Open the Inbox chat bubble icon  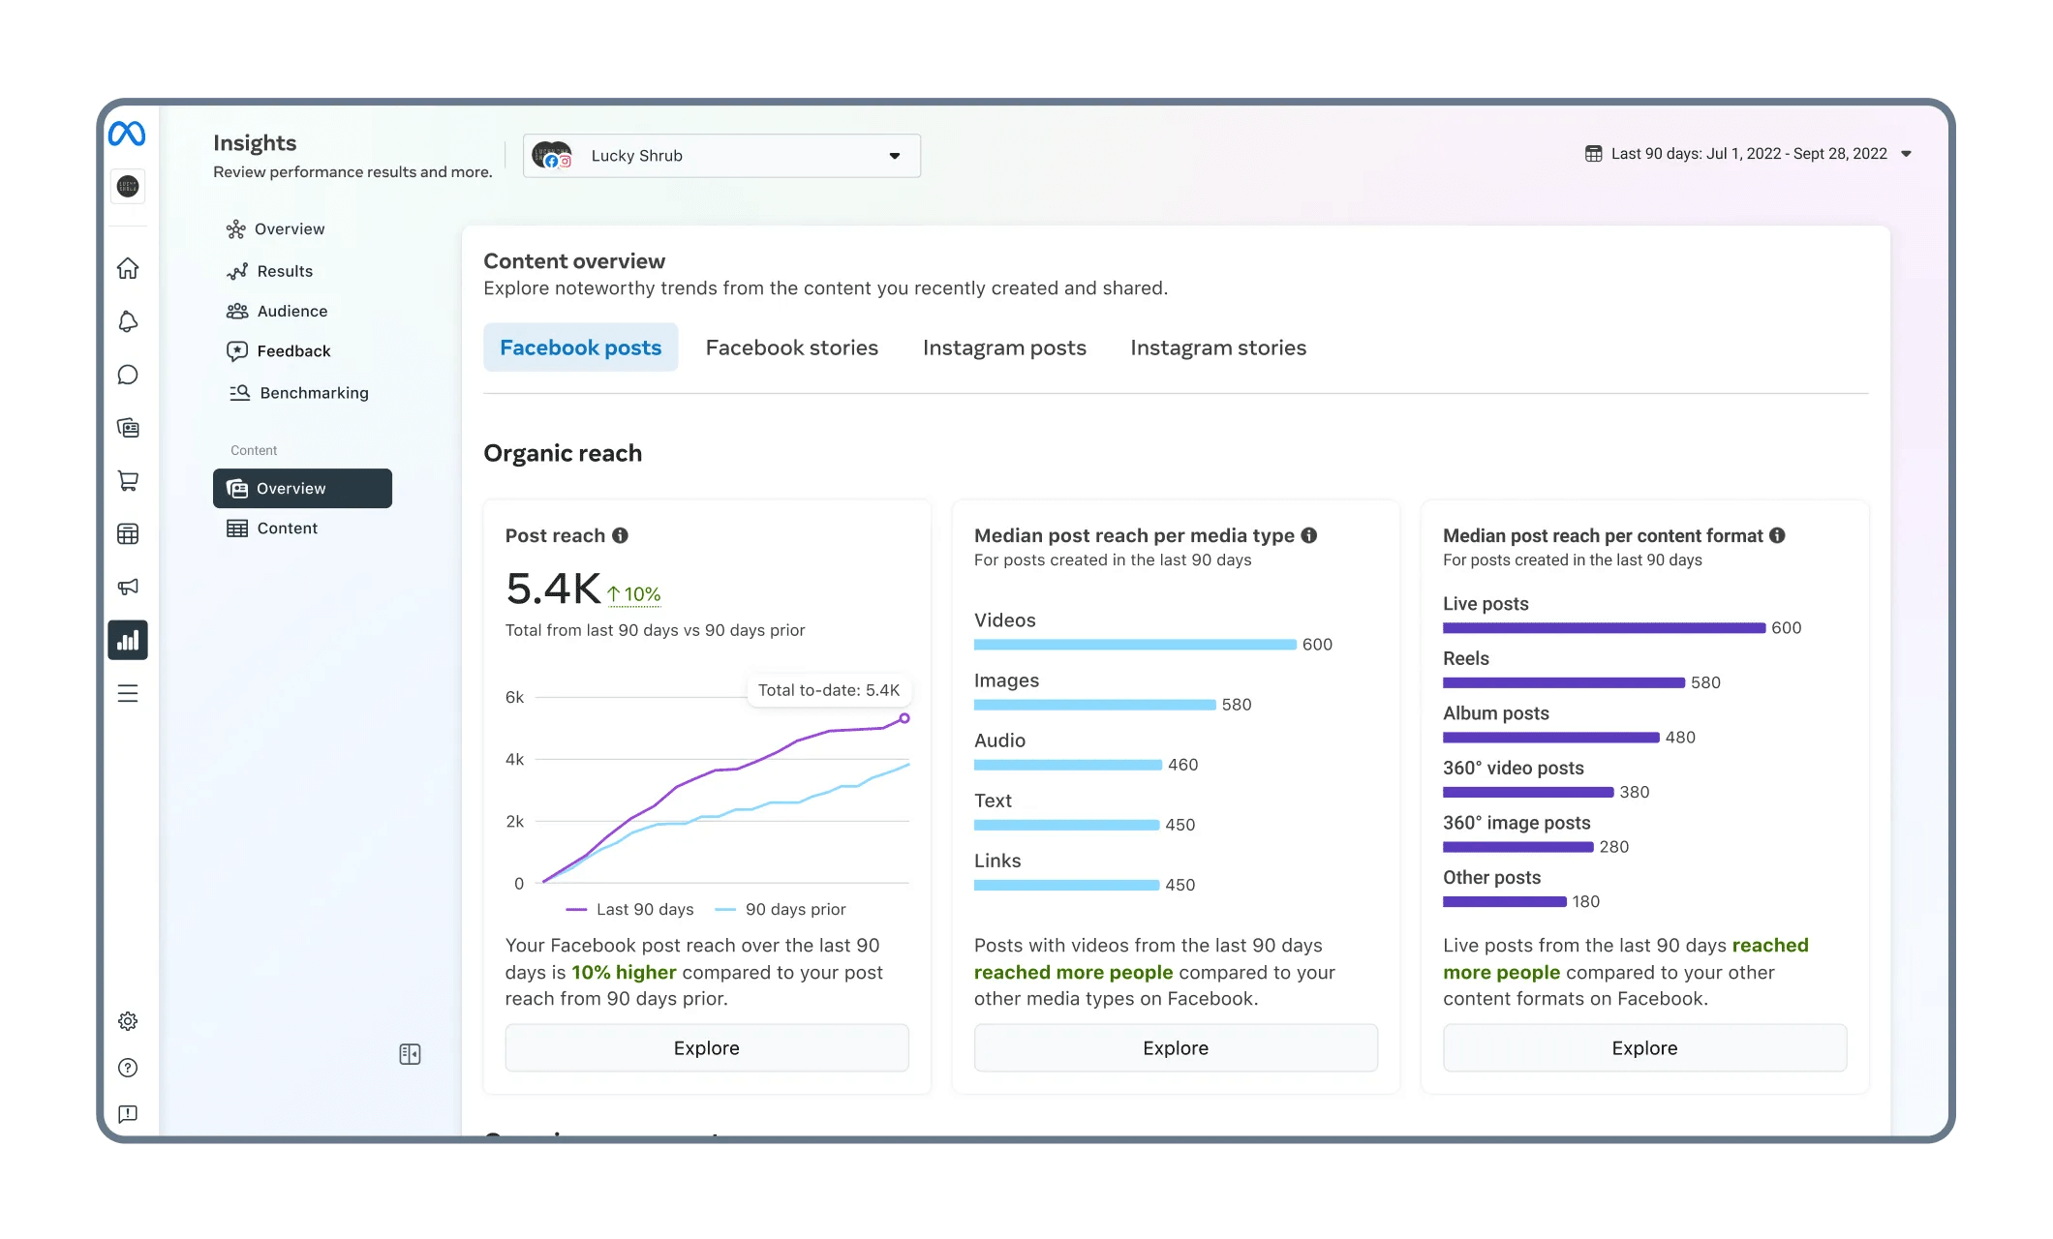tap(127, 375)
